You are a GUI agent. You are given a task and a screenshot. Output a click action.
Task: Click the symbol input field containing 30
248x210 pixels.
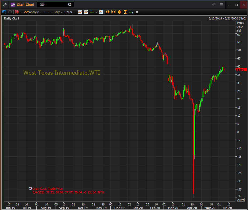pyautogui.click(x=55, y=5)
